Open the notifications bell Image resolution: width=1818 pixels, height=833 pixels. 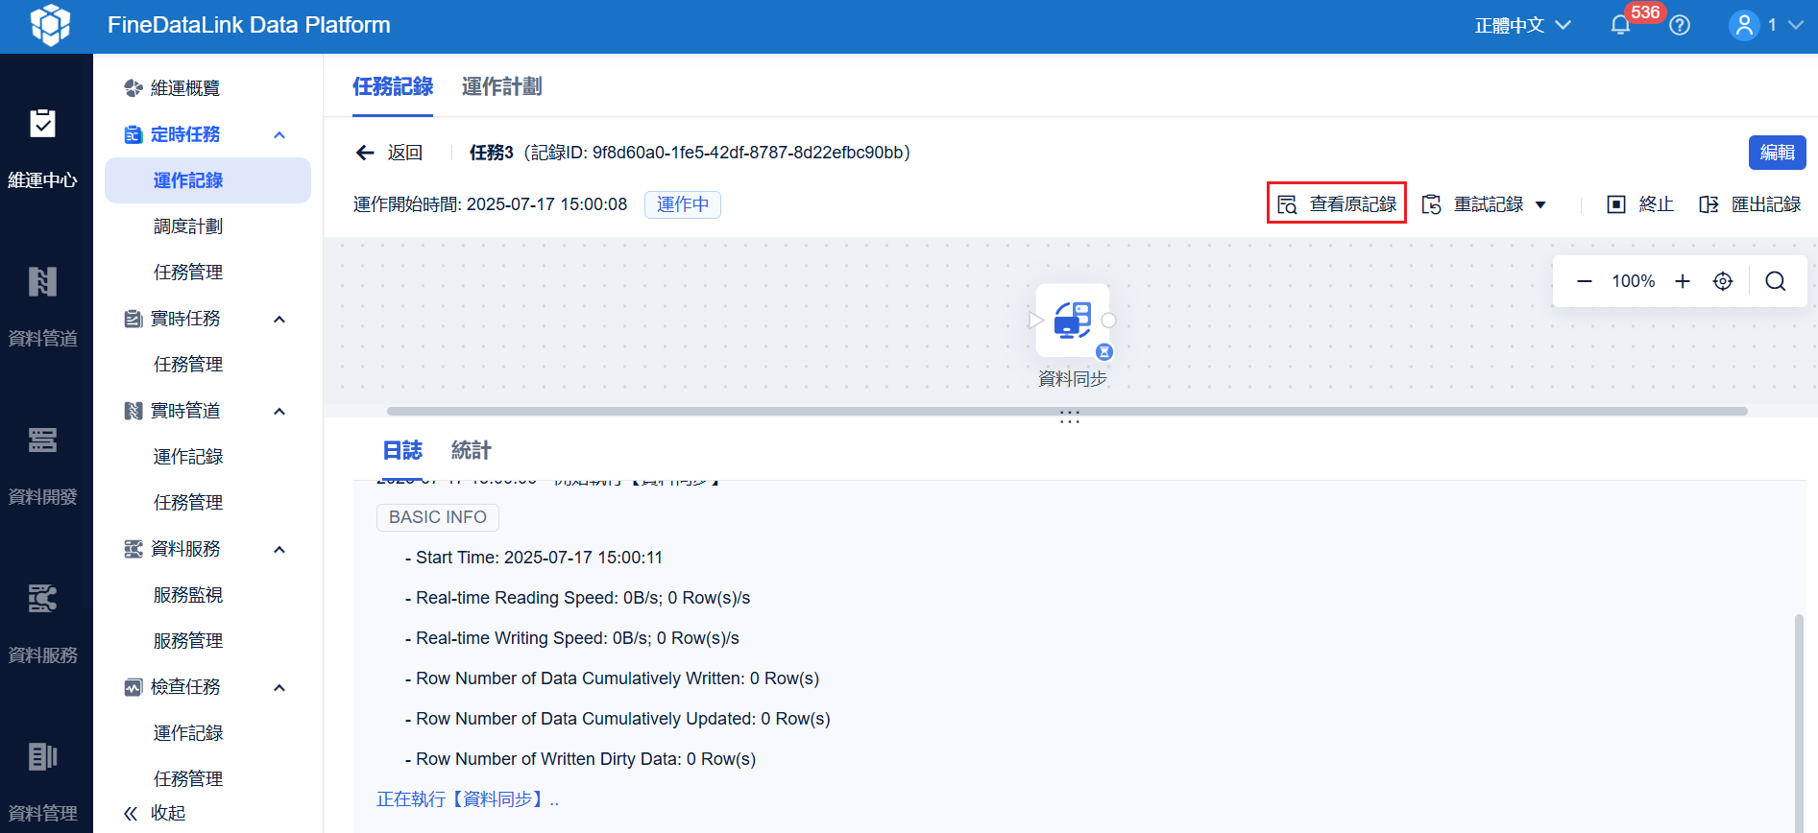pos(1620,26)
